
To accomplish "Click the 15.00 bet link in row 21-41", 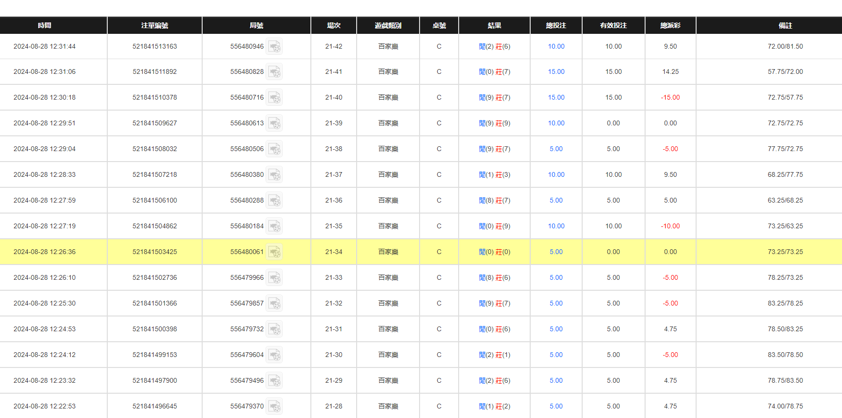I will tap(556, 72).
